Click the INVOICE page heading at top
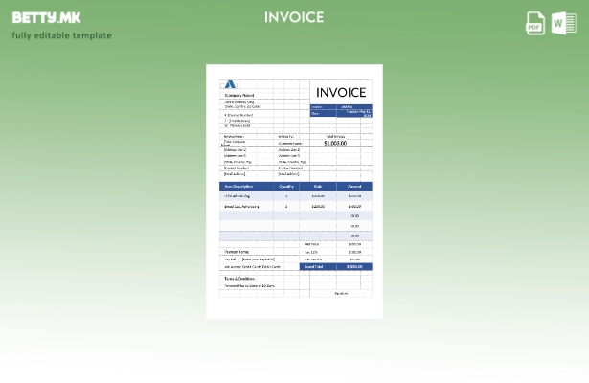589x383 pixels. pos(294,17)
